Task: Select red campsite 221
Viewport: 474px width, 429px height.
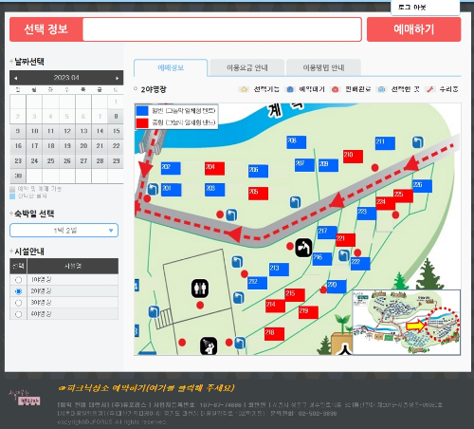Action: tap(345, 240)
